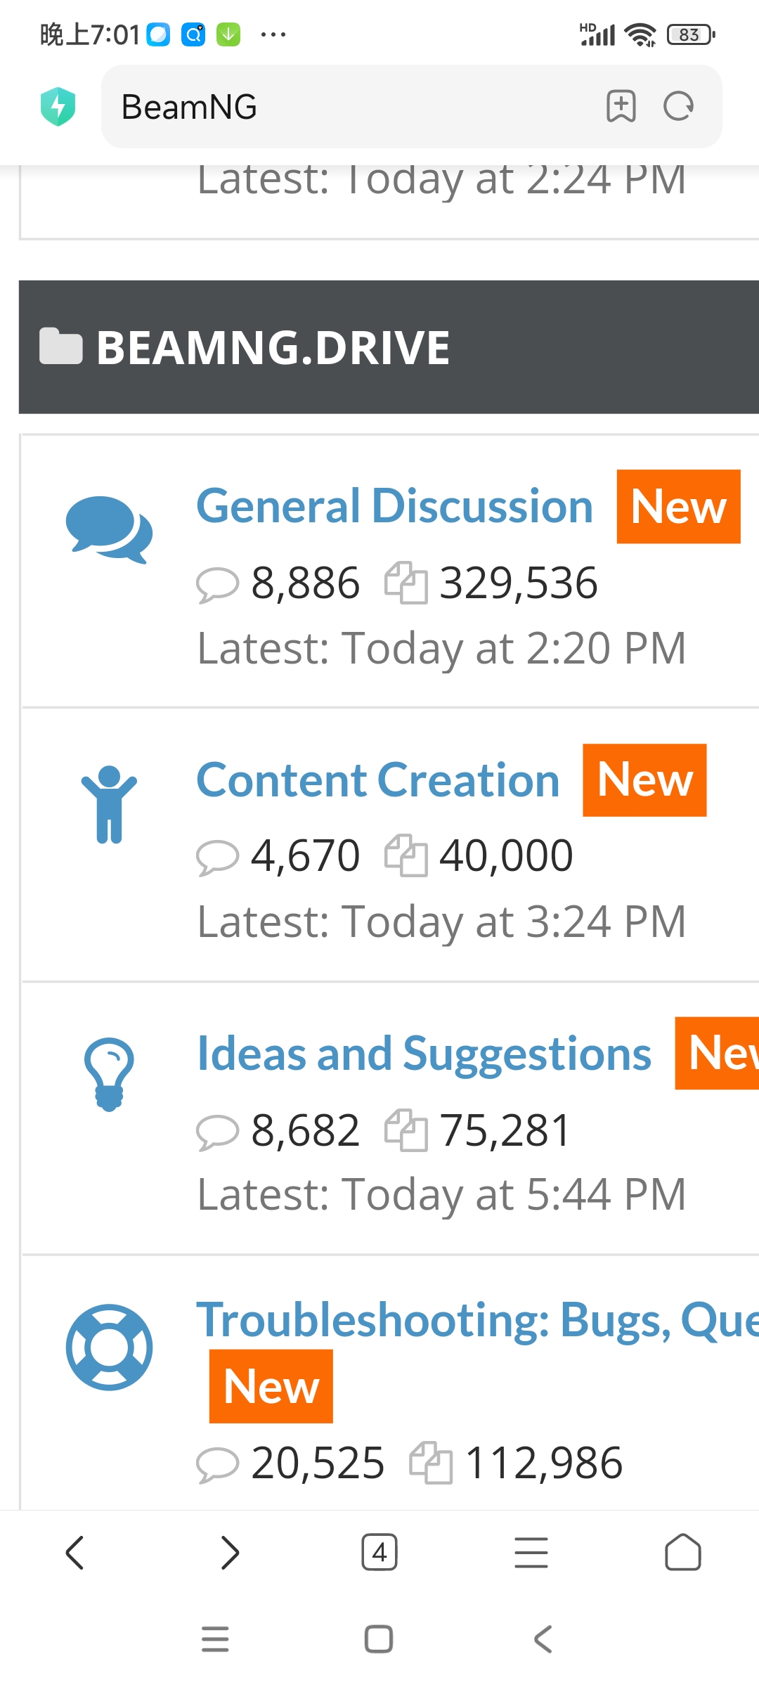Image resolution: width=759 pixels, height=1687 pixels.
Task: Open the General Discussion forum link
Action: coord(395,506)
